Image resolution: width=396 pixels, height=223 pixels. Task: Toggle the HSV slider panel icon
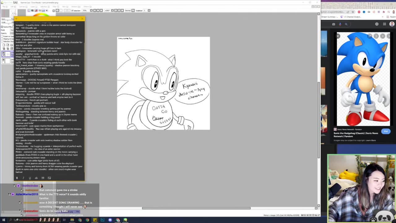36,11
